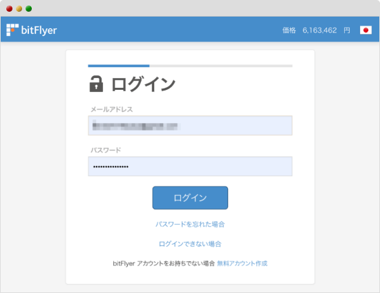Click the bitFlyer logo in header
Screen dimensions: 380x293
tap(32, 30)
